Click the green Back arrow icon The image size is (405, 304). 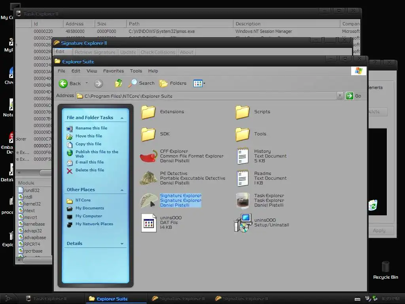(63, 83)
